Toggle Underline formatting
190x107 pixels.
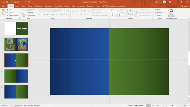45,15
